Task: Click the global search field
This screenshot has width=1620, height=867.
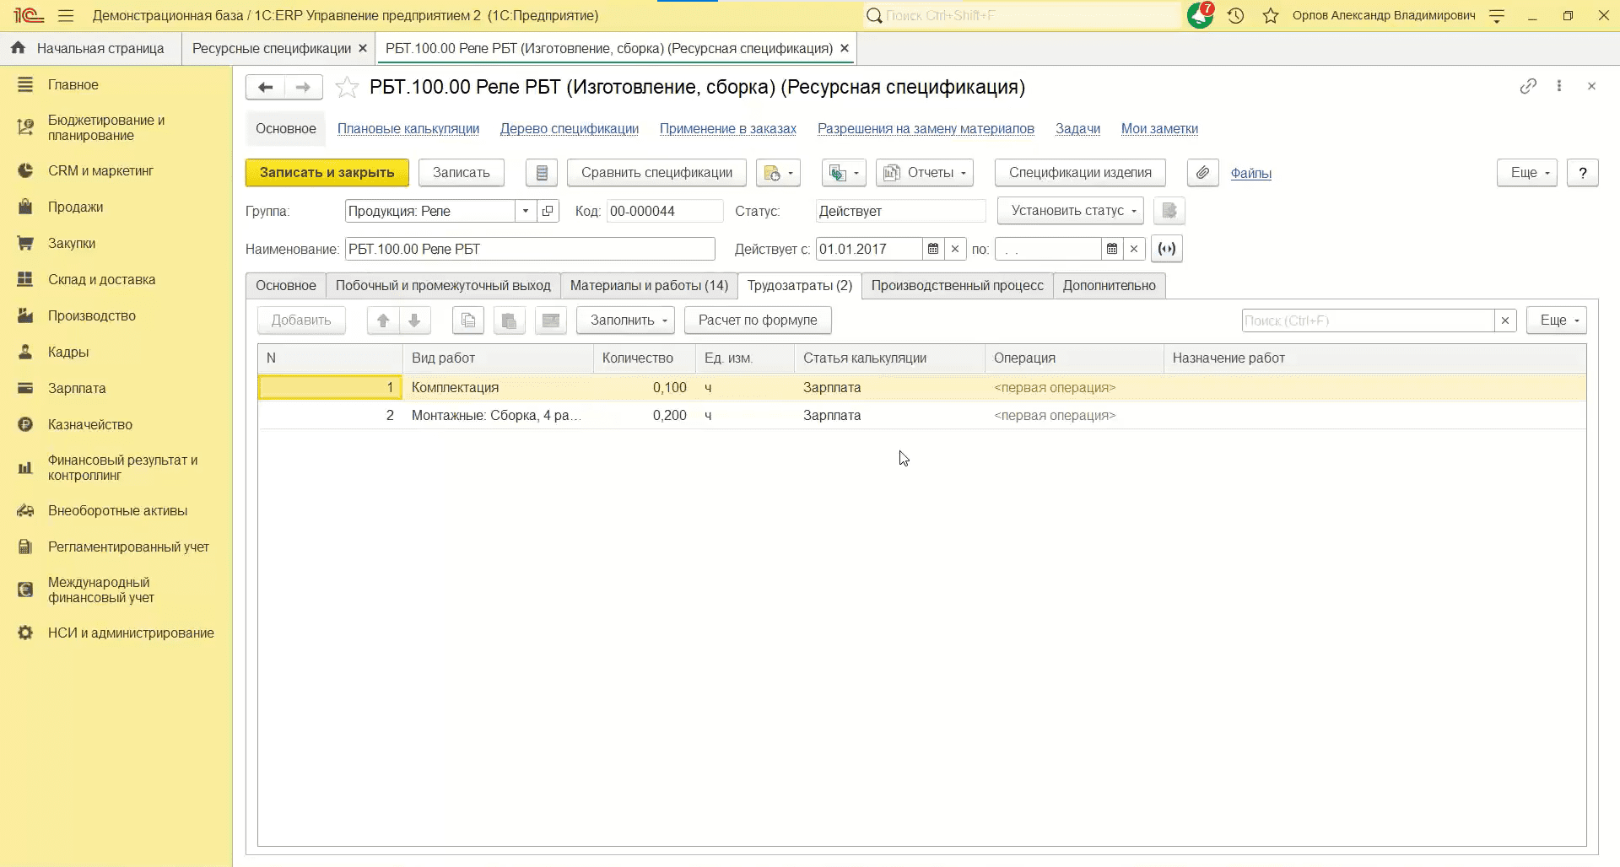Action: pyautogui.click(x=1023, y=15)
